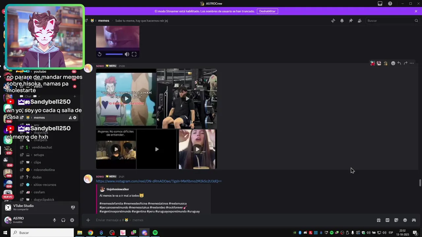
Task: Open user settings gear icon
Action: click(x=72, y=220)
